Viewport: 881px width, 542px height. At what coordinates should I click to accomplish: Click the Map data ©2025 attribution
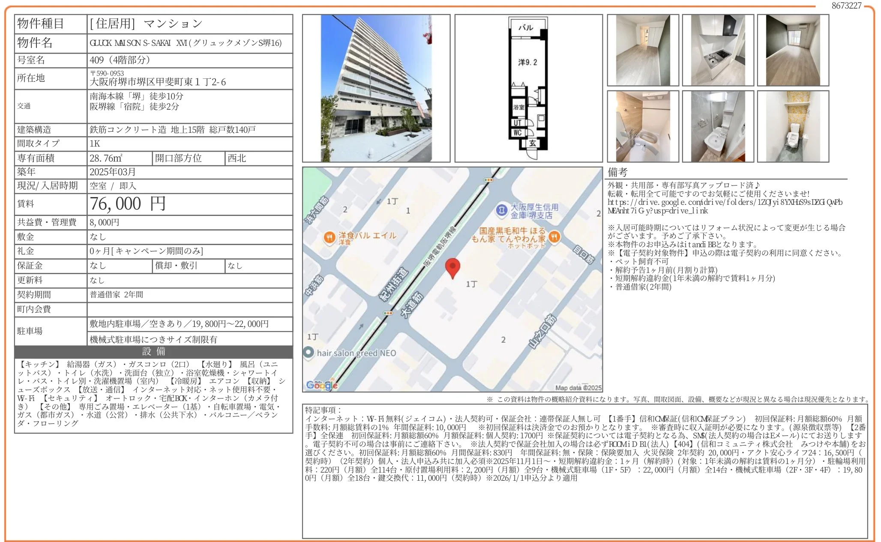(578, 388)
